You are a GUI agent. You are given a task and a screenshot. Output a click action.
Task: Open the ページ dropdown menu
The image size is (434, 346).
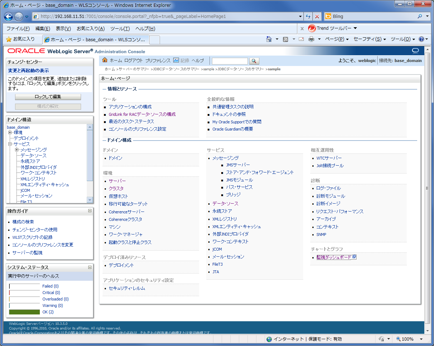pyautogui.click(x=337, y=39)
